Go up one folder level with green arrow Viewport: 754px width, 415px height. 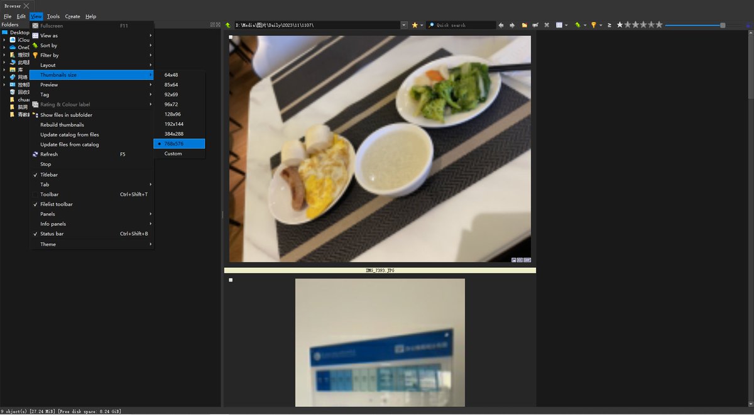pyautogui.click(x=227, y=25)
